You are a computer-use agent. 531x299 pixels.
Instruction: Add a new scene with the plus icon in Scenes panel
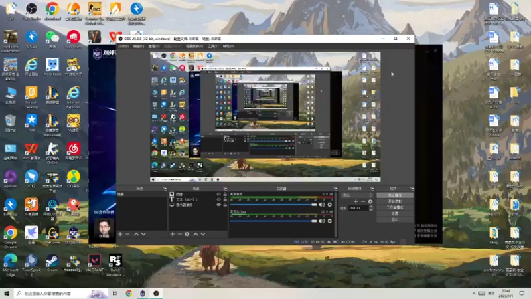(x=120, y=234)
